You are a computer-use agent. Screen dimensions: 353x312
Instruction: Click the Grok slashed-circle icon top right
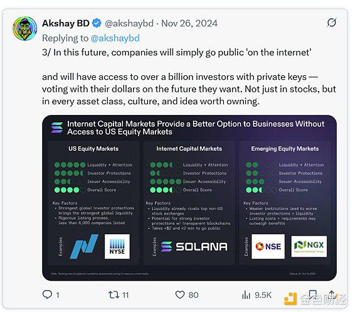click(x=332, y=23)
